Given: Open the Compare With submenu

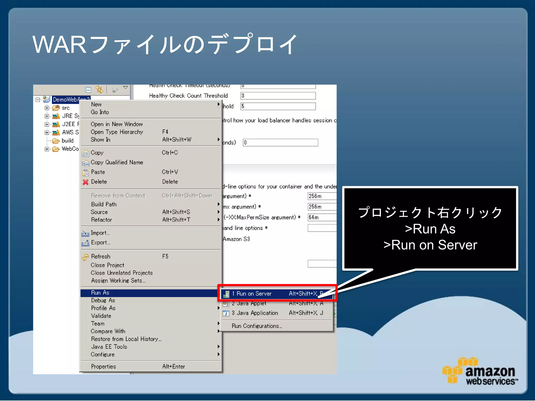Looking at the screenshot, I should tap(151, 332).
